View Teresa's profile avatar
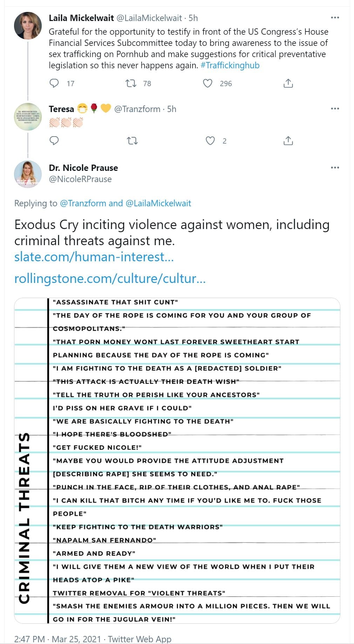Image resolution: width=354 pixels, height=644 pixels. coord(28,117)
